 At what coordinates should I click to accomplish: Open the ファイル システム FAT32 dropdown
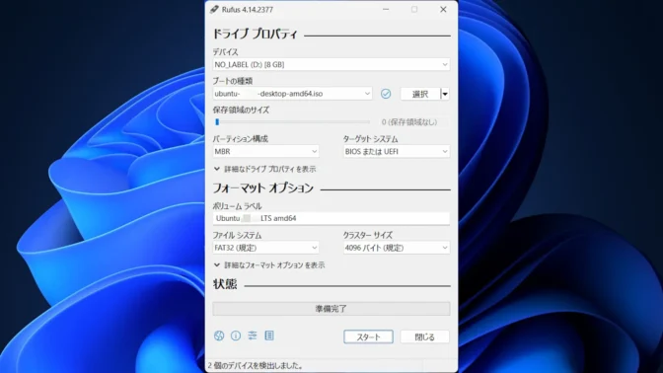click(265, 248)
